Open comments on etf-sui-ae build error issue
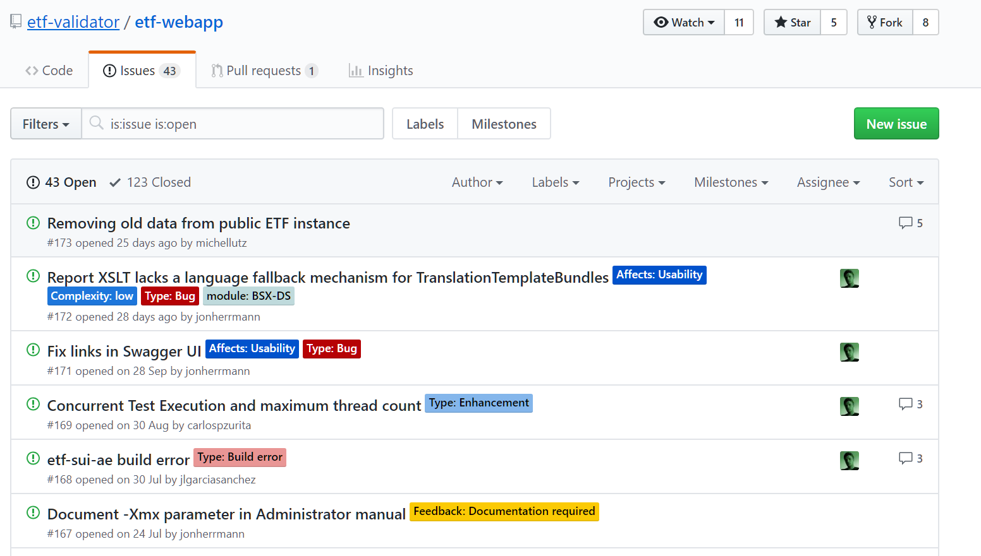Screen dimensions: 981x556 pos(911,458)
